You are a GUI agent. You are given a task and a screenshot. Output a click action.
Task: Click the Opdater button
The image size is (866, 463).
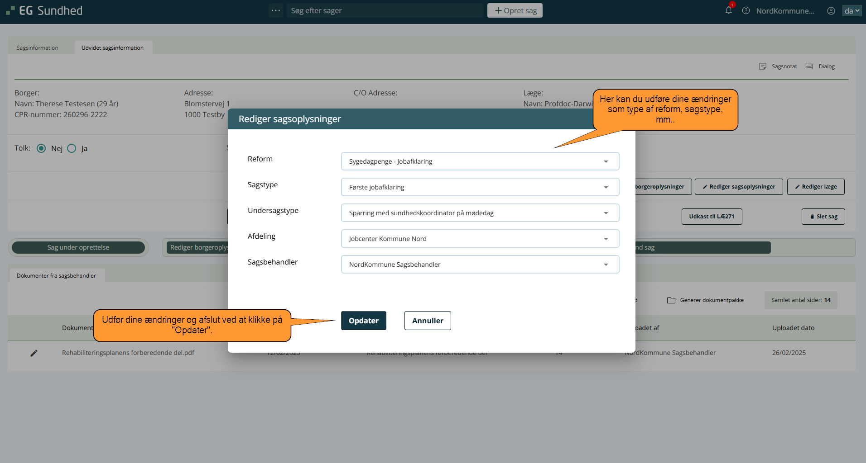pyautogui.click(x=363, y=321)
